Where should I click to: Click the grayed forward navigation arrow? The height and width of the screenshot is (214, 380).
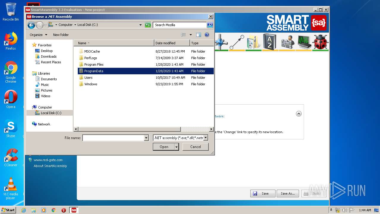(x=39, y=25)
